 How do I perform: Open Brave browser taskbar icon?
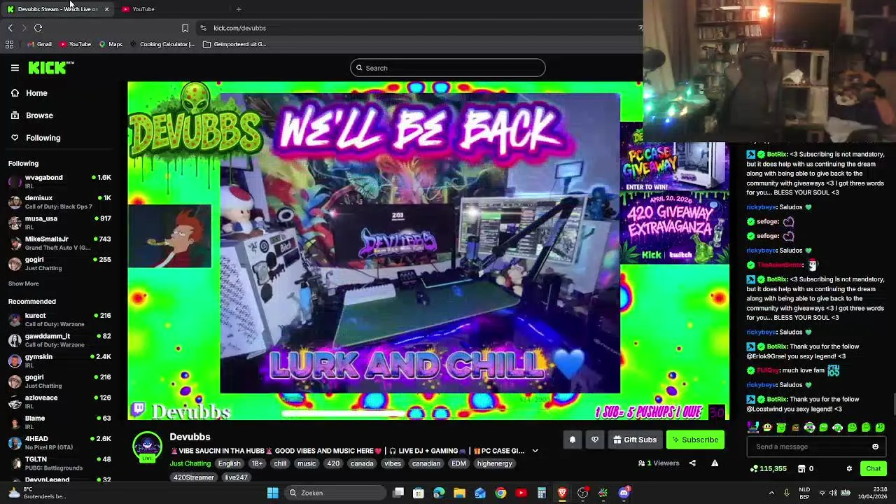point(562,493)
